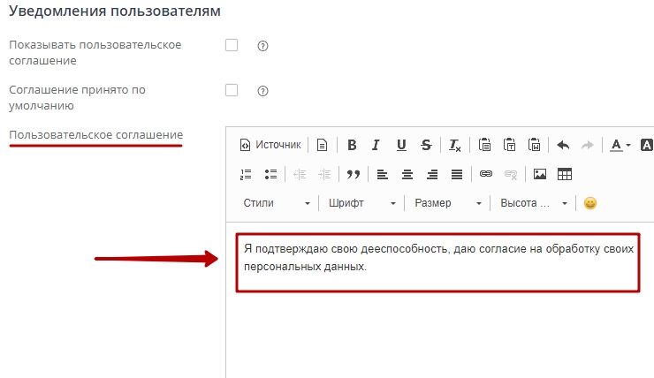Click into the agreement text editor area
Image resolution: width=654 pixels, height=378 pixels.
click(438, 300)
